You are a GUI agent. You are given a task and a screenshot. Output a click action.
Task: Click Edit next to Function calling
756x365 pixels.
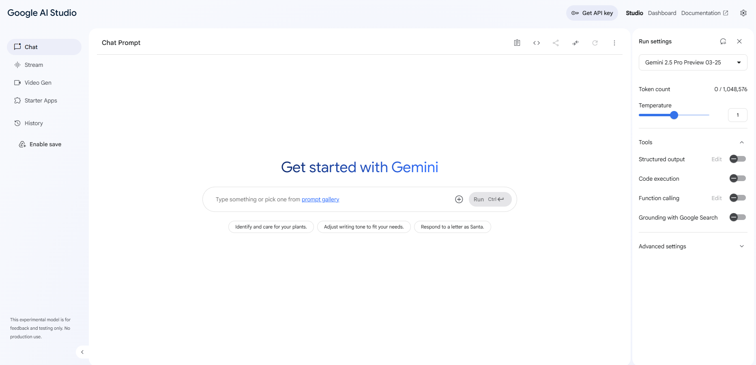tap(717, 198)
